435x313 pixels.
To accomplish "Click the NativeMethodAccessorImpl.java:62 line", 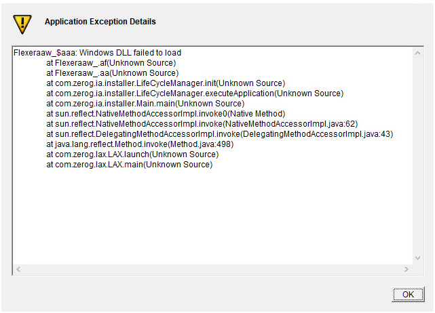I will [202, 124].
